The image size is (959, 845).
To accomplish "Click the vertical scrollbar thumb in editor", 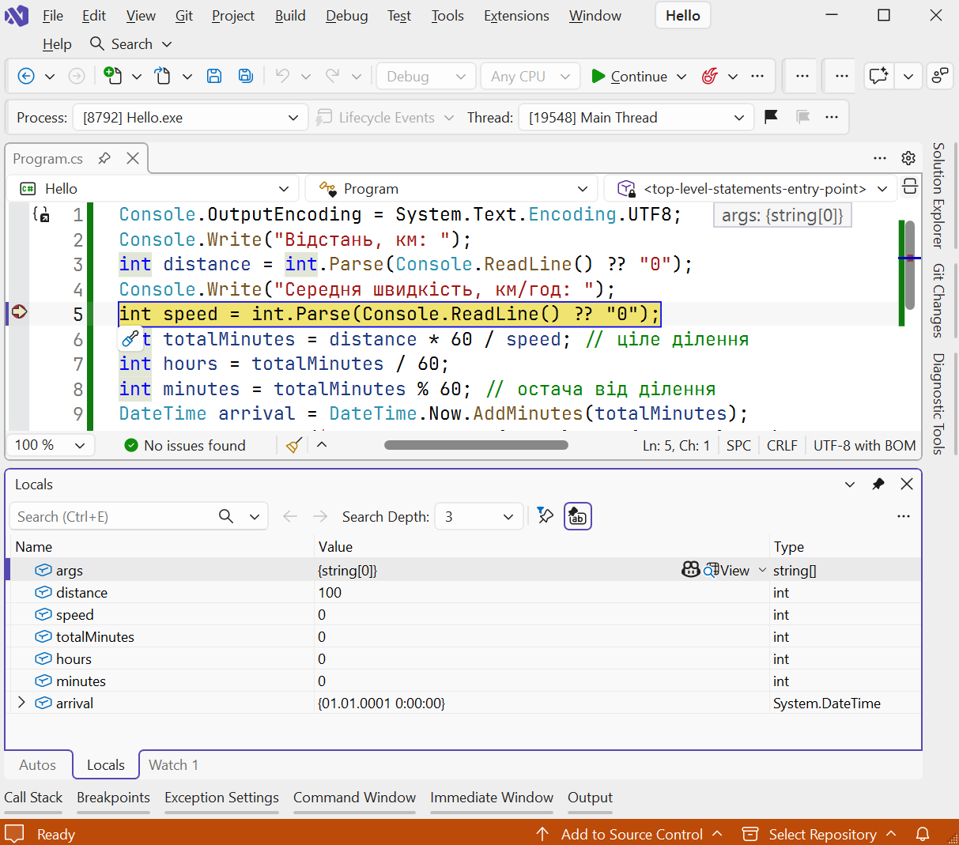I will point(910,264).
